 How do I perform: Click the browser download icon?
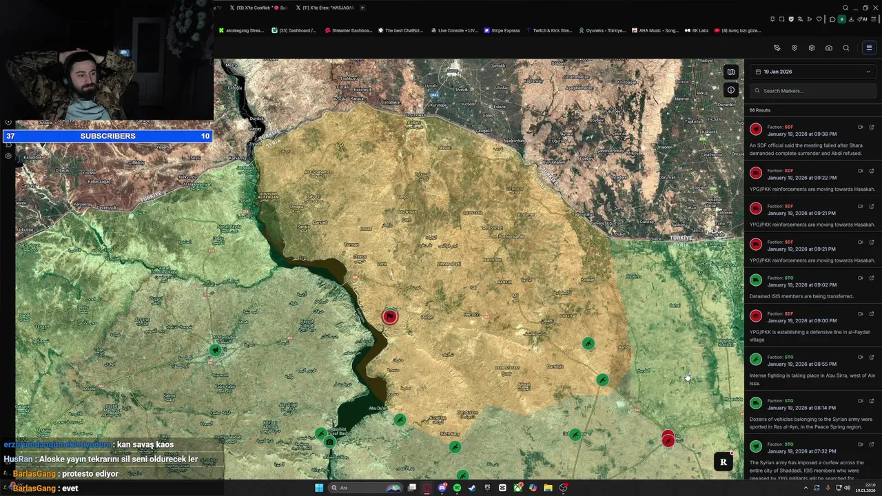tap(851, 19)
